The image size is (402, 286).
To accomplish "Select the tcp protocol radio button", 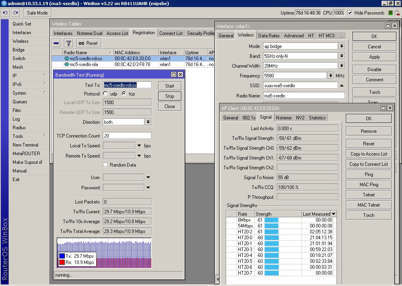I will (x=124, y=93).
